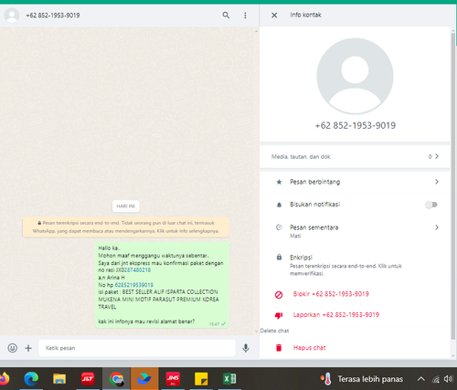This screenshot has width=457, height=390.
Task: Open weather widget Terasa lebih panas
Action: (362, 379)
